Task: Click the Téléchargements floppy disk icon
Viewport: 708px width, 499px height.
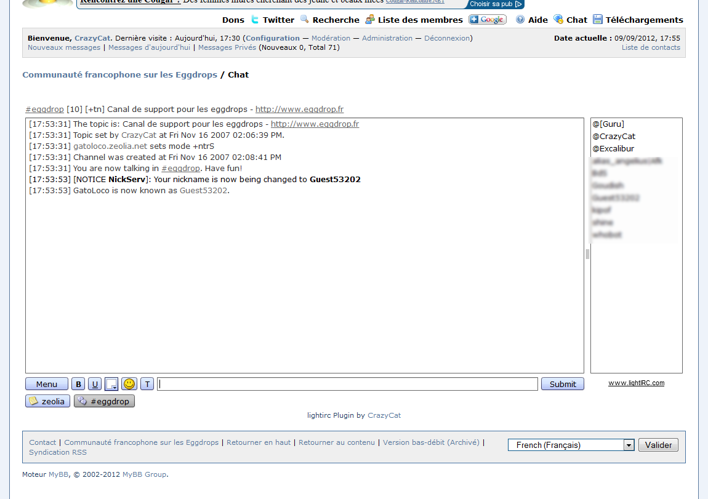Action: (x=598, y=20)
